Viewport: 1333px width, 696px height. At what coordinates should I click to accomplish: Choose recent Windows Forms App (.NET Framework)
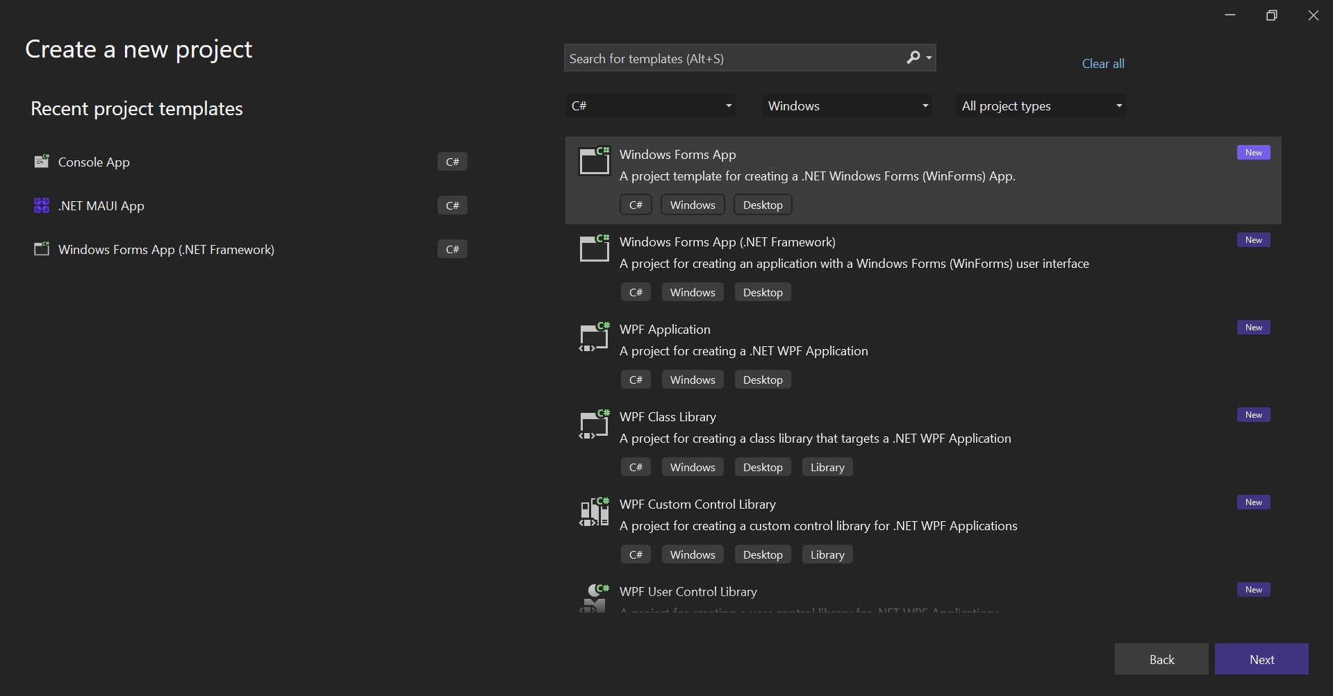[251, 249]
